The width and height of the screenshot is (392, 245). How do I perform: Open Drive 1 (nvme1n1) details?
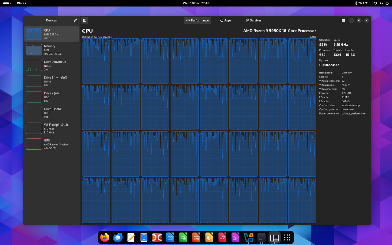(x=51, y=81)
